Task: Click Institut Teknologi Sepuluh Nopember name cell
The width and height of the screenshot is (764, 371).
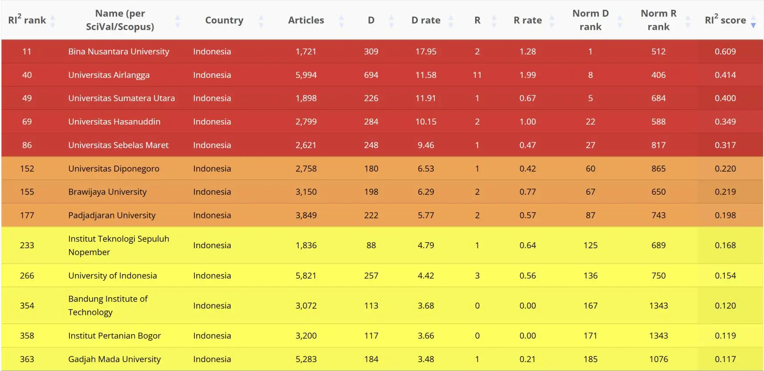Action: click(x=119, y=246)
